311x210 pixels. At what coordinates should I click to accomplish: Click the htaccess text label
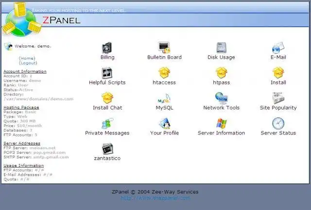click(x=164, y=82)
